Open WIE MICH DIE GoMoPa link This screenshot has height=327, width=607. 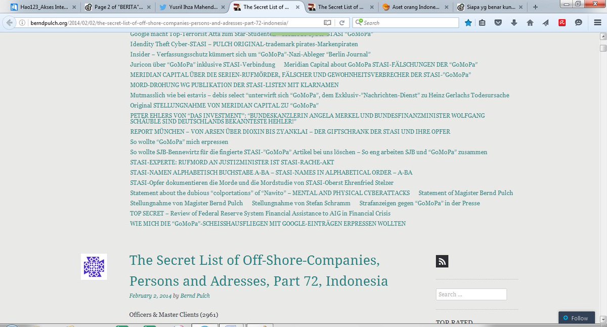coord(268,223)
